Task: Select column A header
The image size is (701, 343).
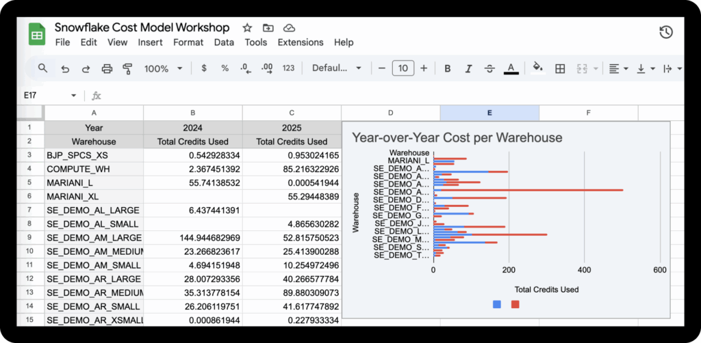Action: tap(94, 113)
